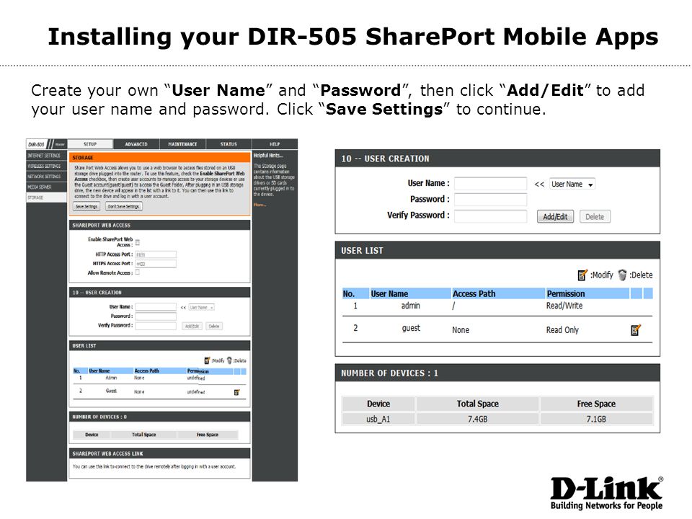692x519 pixels.
Task: Select WIRELESS SETTINGS in the sidebar
Action: coord(46,166)
